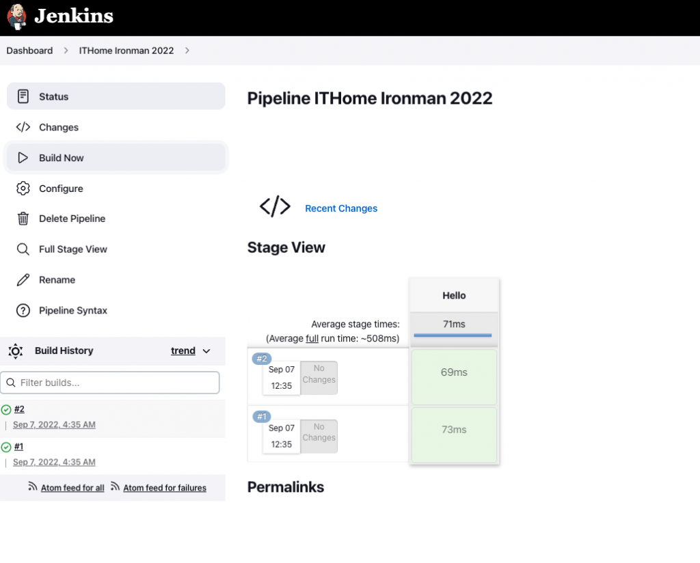Click the Rename pencil icon
Screen dimensions: 700x563
(23, 280)
